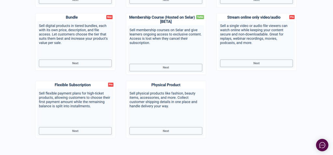Image resolution: width=333 pixels, height=155 pixels.
Task: Click the Stream online description text
Action: tap(254, 34)
